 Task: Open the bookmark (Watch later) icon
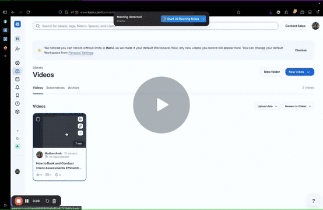coord(17,96)
